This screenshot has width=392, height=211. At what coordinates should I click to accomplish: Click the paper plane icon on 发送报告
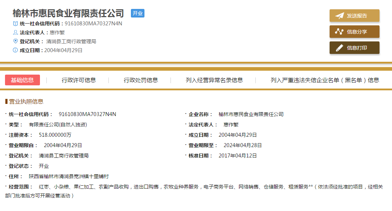(339, 16)
